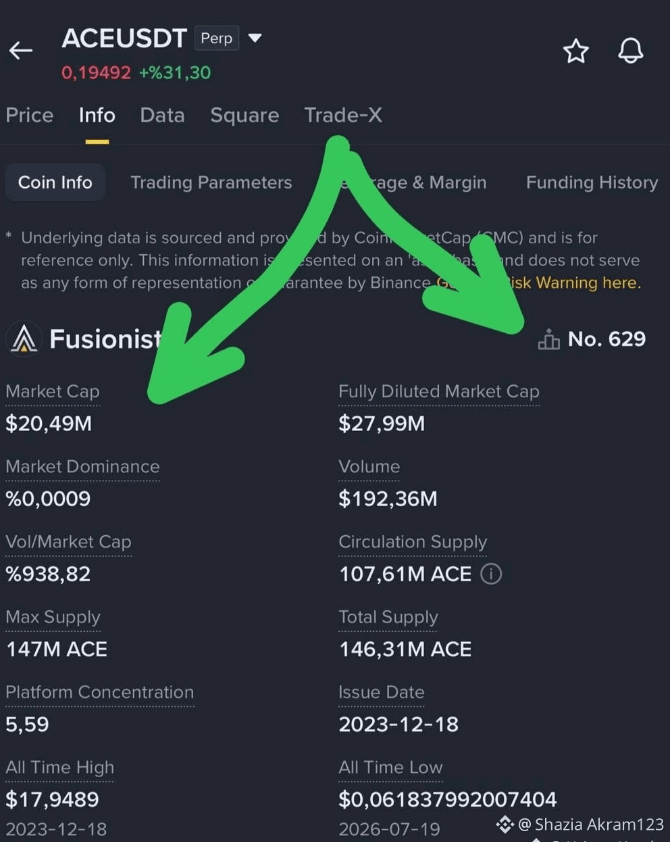
Task: Tap the Fusionist coin logo
Action: tap(24, 338)
